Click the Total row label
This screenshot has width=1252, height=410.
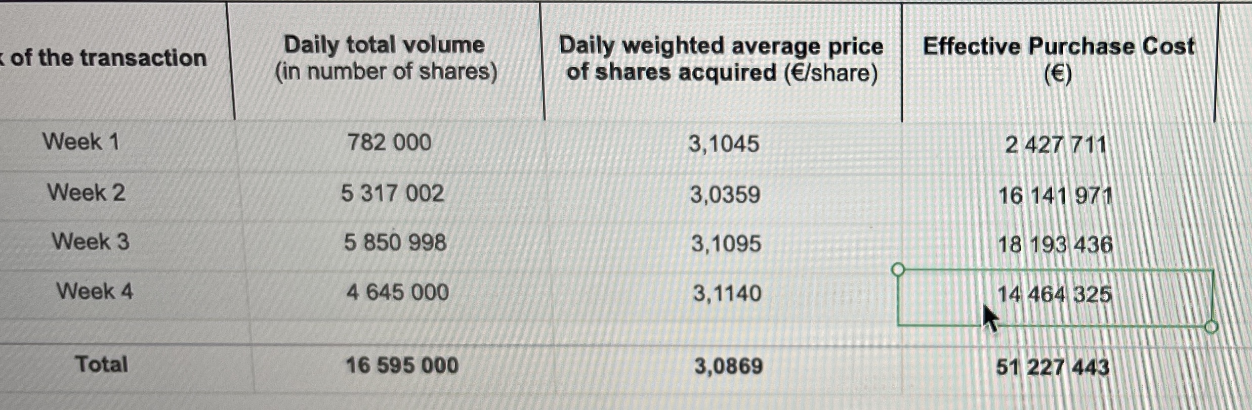click(x=101, y=365)
